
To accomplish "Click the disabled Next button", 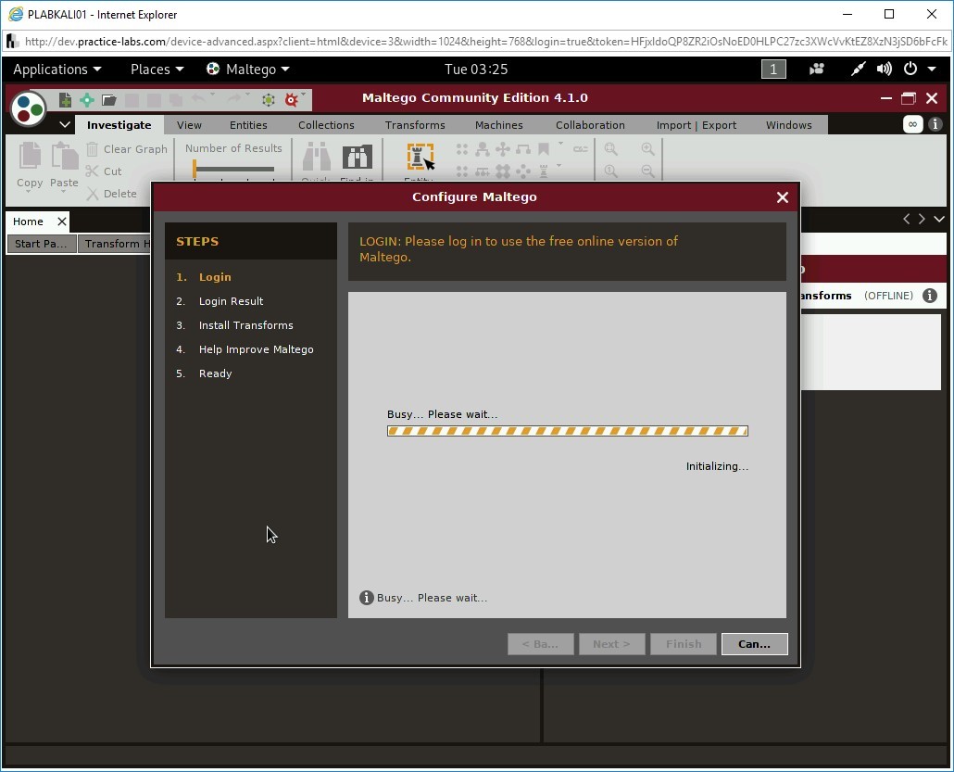I will click(x=611, y=643).
